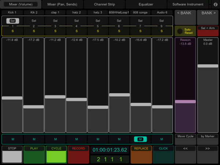Arm recording with the RECORD button

click(x=78, y=154)
